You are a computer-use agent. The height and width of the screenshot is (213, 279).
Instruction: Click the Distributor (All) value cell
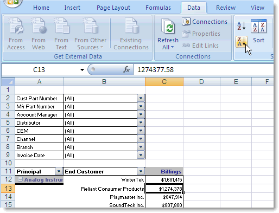coord(100,122)
